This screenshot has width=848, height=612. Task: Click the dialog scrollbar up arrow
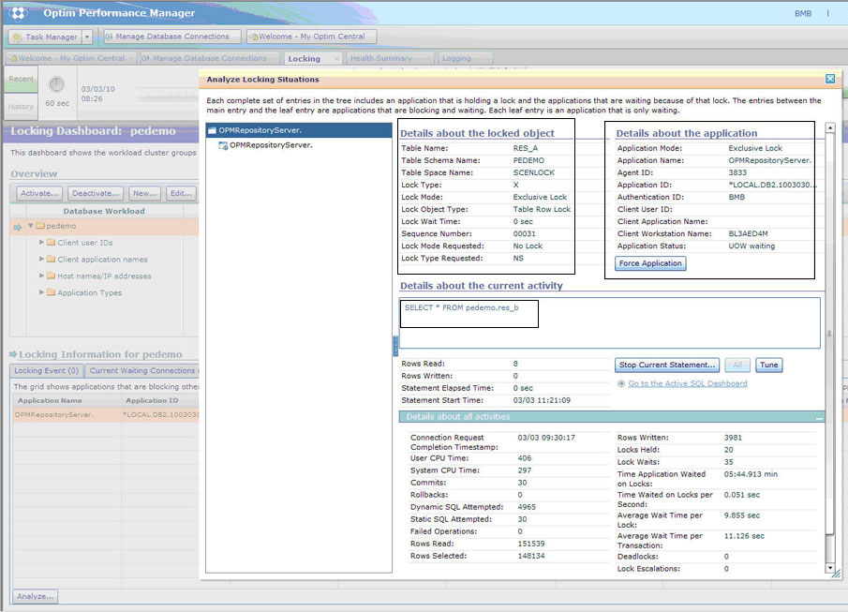[830, 127]
